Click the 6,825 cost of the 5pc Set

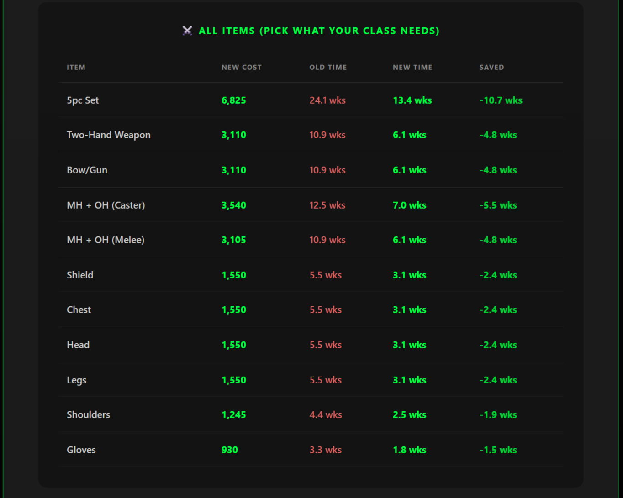(233, 100)
